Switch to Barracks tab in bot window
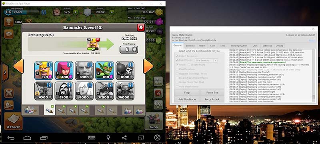 (190, 45)
